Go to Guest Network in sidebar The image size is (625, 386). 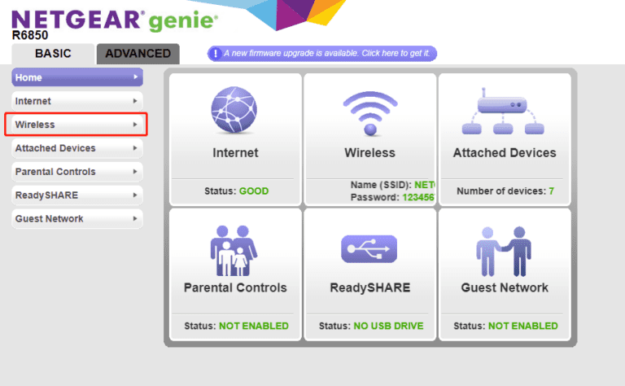49,219
